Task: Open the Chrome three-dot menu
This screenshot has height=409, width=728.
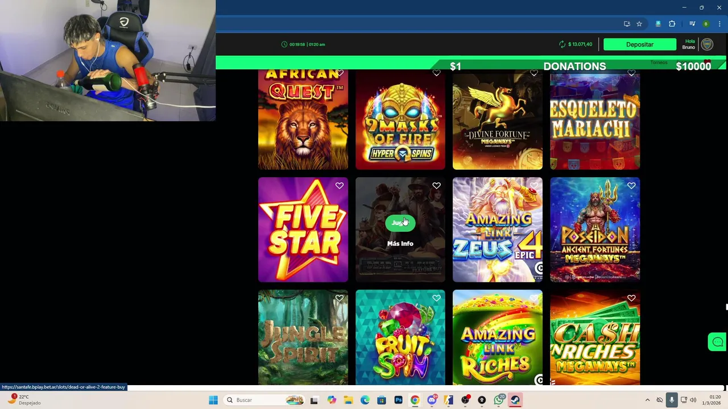Action: [719, 24]
